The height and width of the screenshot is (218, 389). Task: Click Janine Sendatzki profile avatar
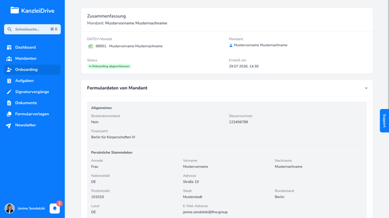point(10,208)
